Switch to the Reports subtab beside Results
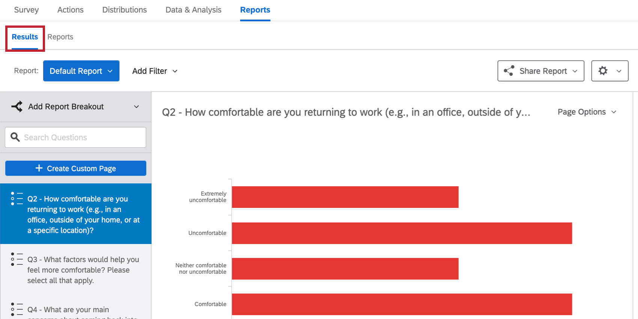The image size is (638, 319). [60, 37]
